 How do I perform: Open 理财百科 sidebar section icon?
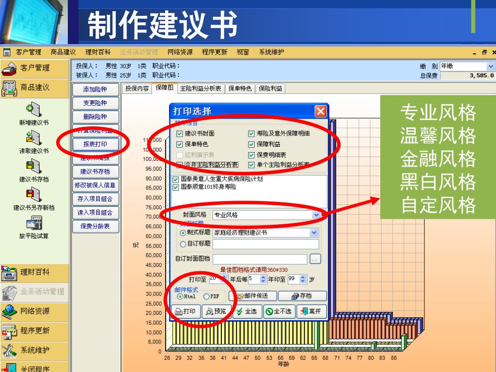click(x=9, y=273)
